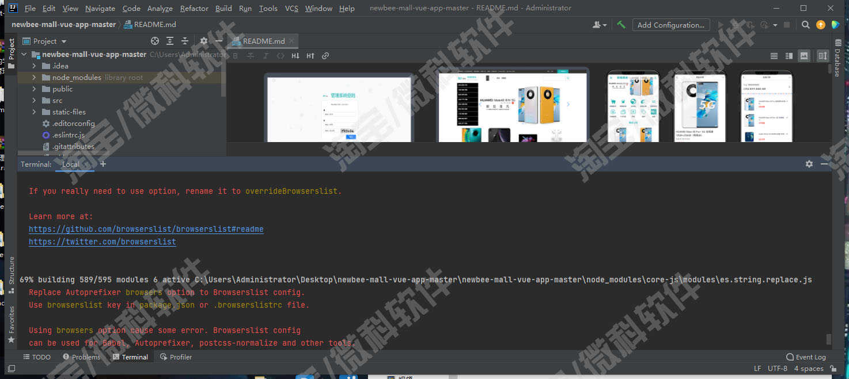Open the VCS menu
Image resolution: width=849 pixels, height=379 pixels.
[x=291, y=8]
